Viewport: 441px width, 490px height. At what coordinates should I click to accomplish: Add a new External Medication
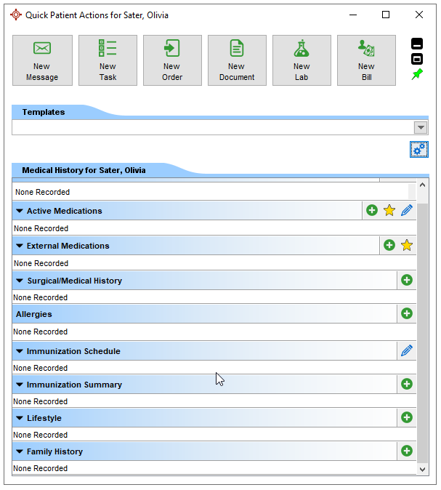click(x=389, y=245)
